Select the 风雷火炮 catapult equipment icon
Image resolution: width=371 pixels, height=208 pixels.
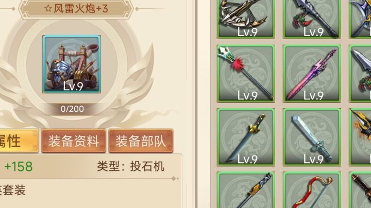pos(72,64)
